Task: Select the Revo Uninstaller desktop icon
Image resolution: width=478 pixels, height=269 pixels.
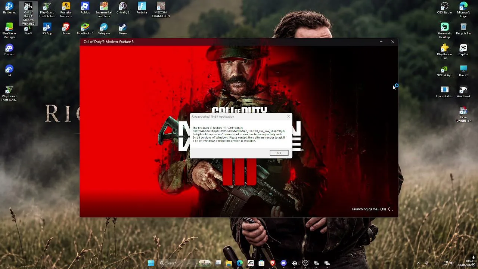Action: click(x=463, y=115)
